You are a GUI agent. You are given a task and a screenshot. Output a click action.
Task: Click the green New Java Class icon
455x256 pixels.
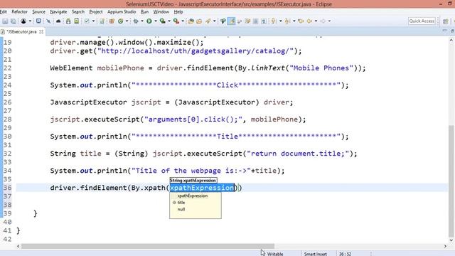pos(120,21)
